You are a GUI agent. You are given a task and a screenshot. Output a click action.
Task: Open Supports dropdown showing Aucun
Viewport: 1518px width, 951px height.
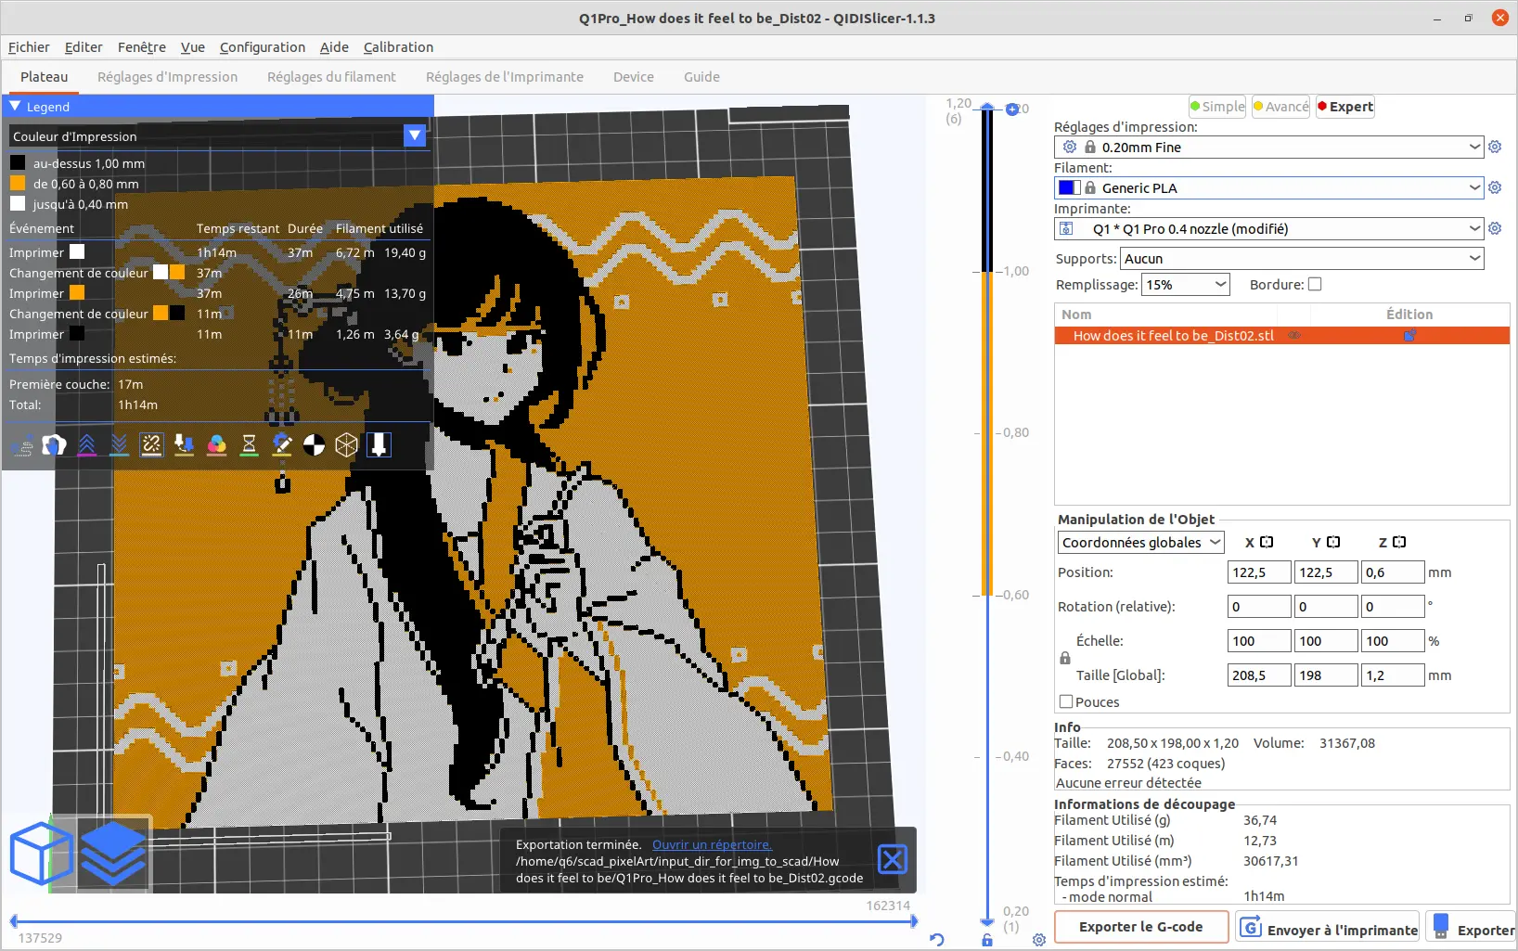pyautogui.click(x=1303, y=259)
